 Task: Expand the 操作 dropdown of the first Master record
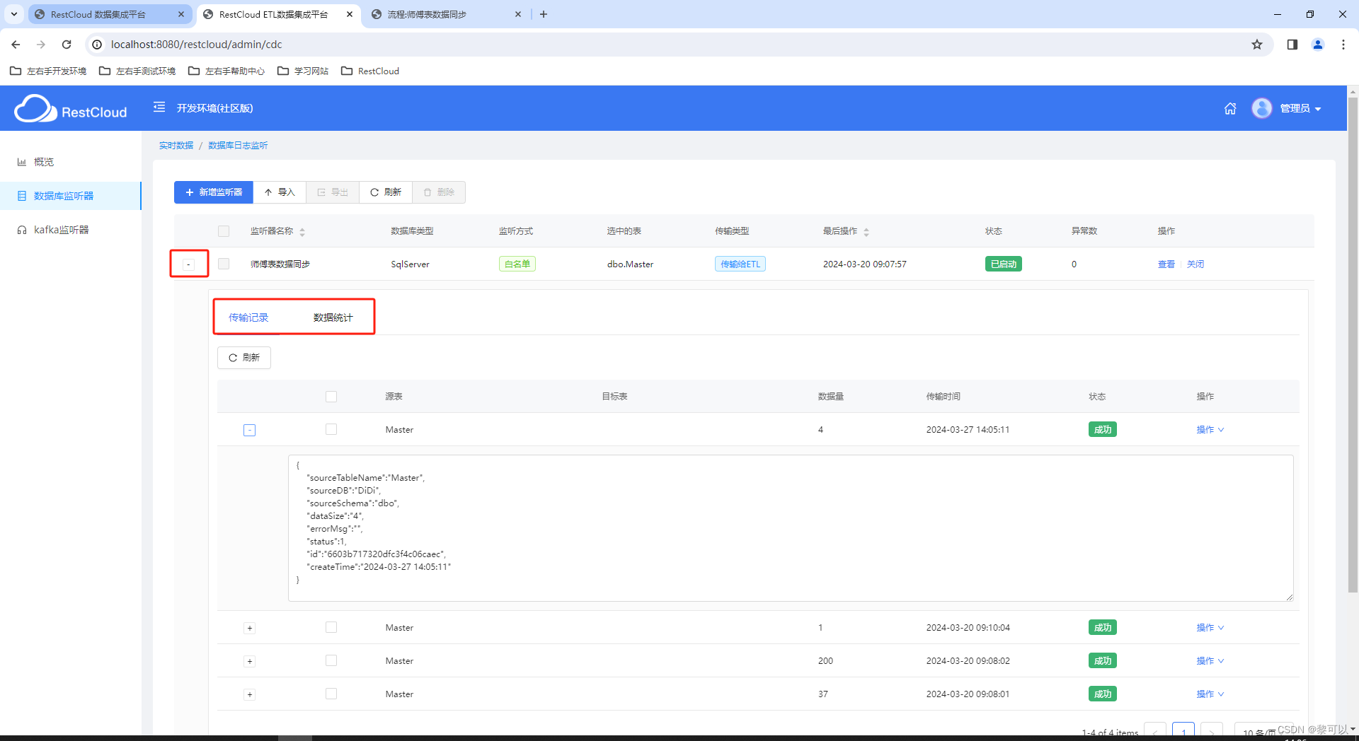(x=1210, y=429)
